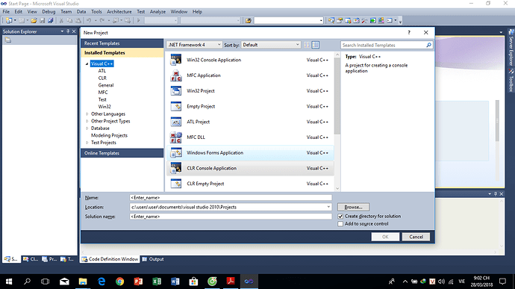Click the Save All icon in toolbar

click(51, 20)
